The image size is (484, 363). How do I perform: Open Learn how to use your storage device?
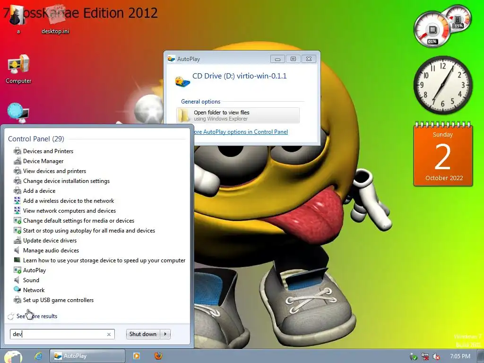[99, 260]
